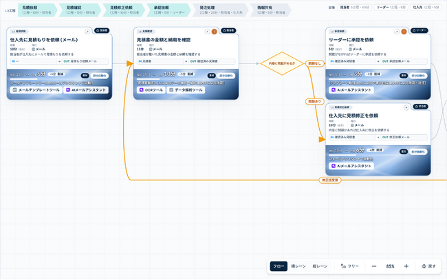Click orange alert badge on 見積書の金額と納期を確認 card
This screenshot has height=280, width=447.
pos(214,32)
